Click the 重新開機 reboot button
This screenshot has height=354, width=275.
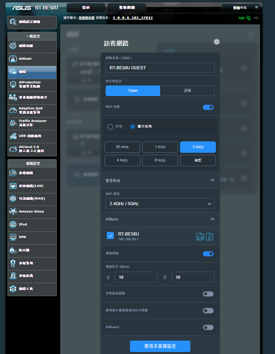pyautogui.click(x=127, y=7)
